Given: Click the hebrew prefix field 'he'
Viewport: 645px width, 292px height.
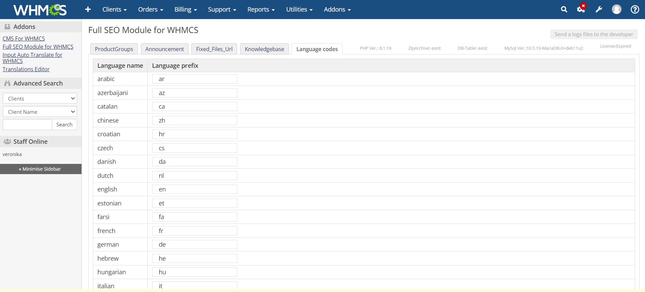Looking at the screenshot, I should (194, 259).
